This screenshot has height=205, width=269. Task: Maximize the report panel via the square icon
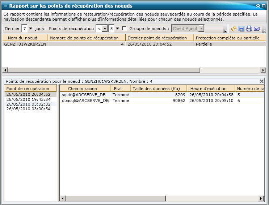(264, 6)
